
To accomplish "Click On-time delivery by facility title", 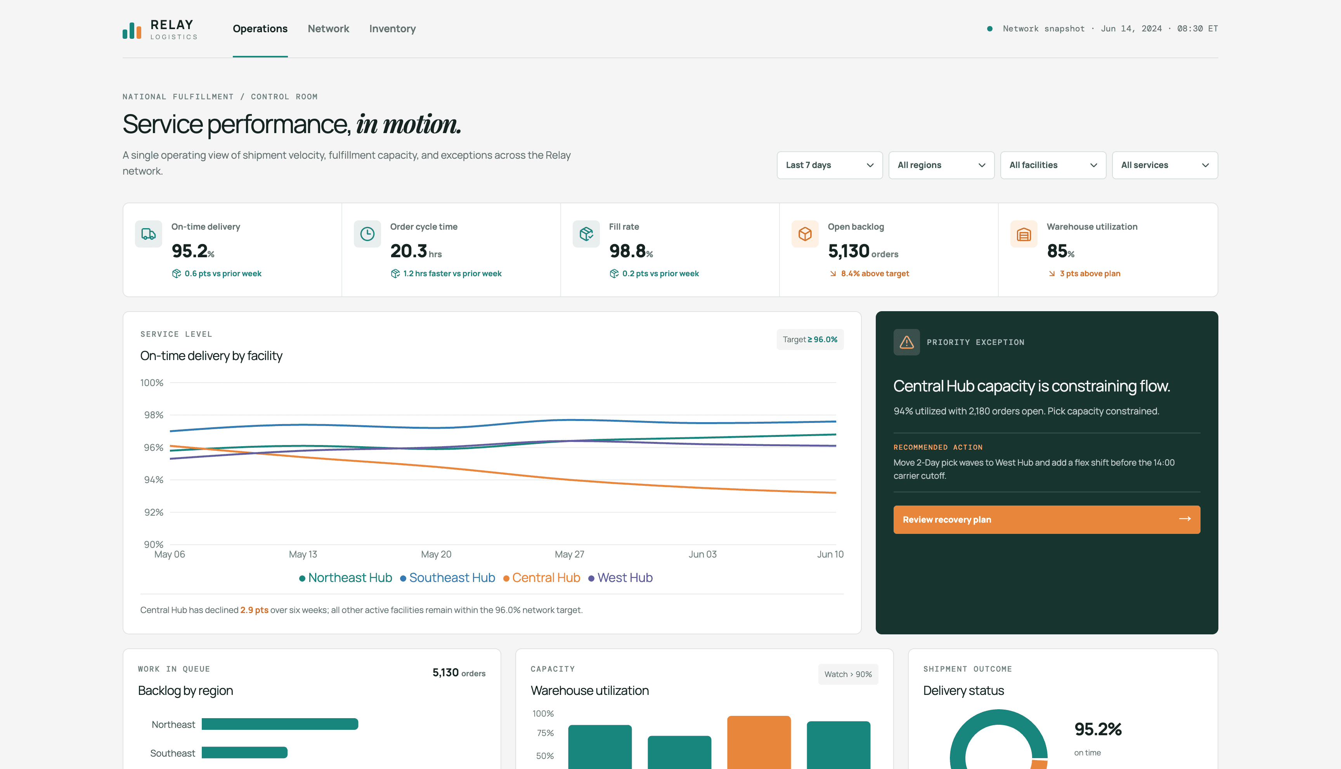I will click(211, 356).
